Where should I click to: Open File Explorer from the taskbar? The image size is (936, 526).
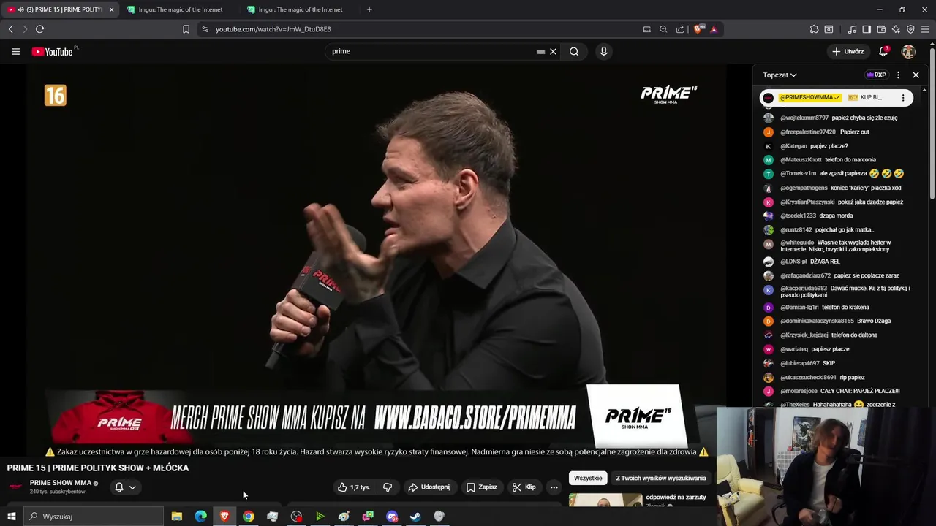point(177,517)
